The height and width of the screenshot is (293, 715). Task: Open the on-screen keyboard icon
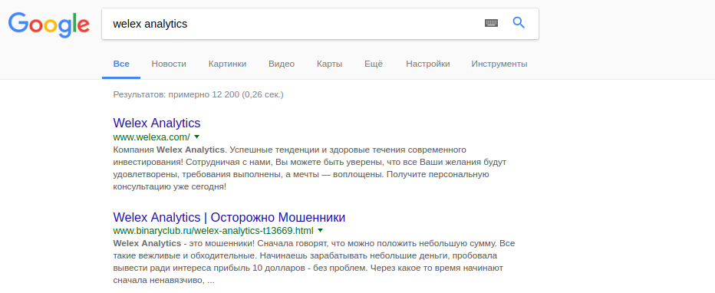pyautogui.click(x=491, y=23)
